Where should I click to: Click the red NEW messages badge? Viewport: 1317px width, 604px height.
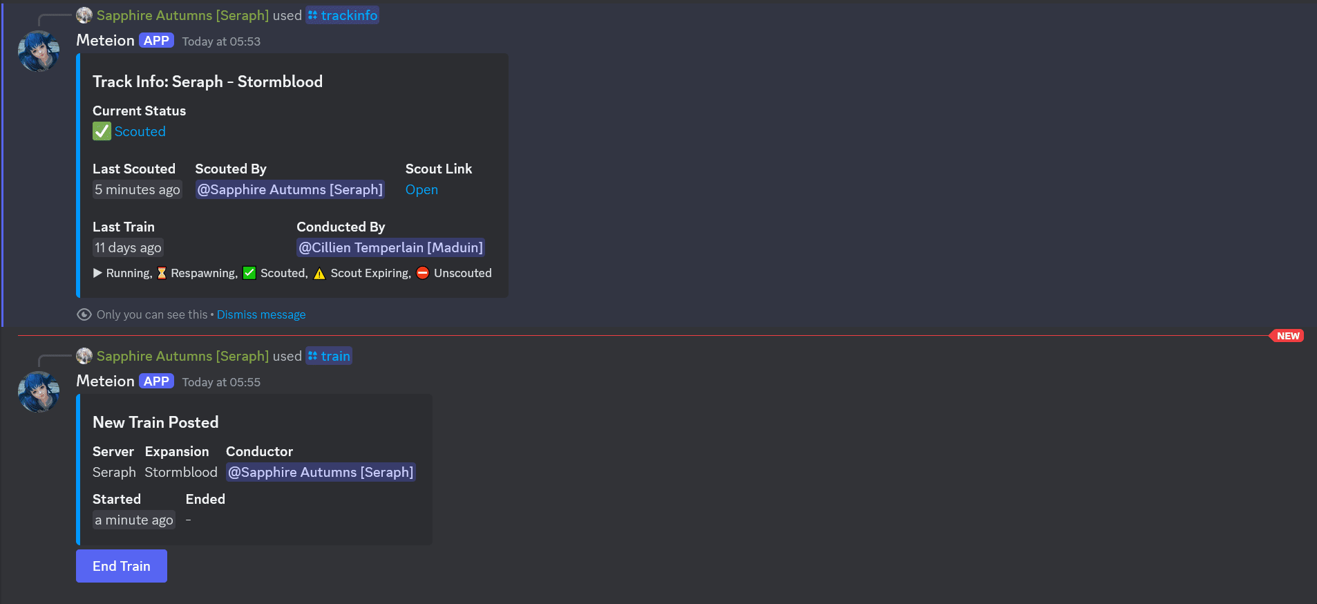1287,336
